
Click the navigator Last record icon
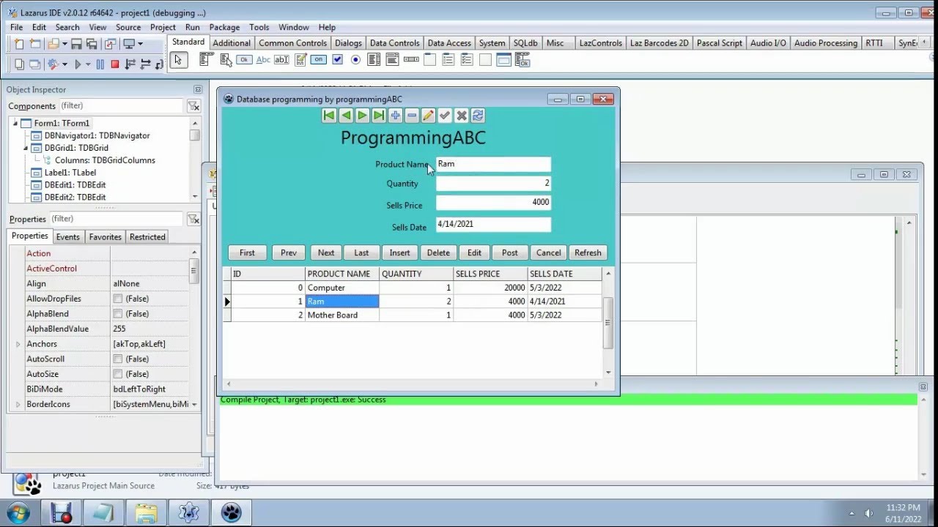[x=379, y=116]
